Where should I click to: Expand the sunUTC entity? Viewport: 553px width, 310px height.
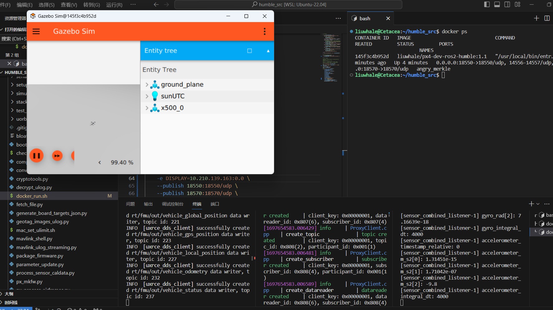147,96
